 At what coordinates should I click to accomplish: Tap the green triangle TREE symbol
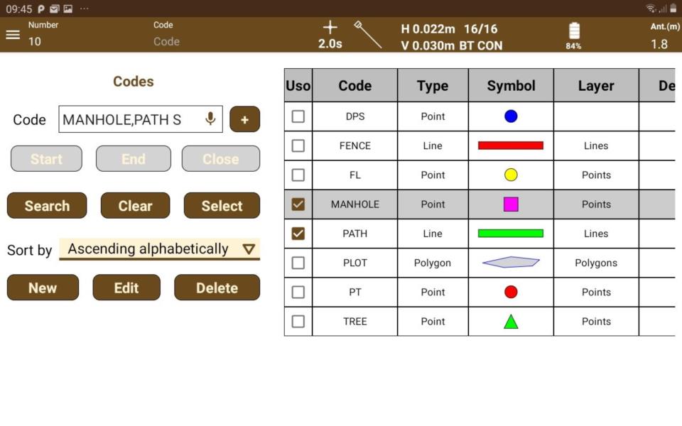pyautogui.click(x=511, y=322)
